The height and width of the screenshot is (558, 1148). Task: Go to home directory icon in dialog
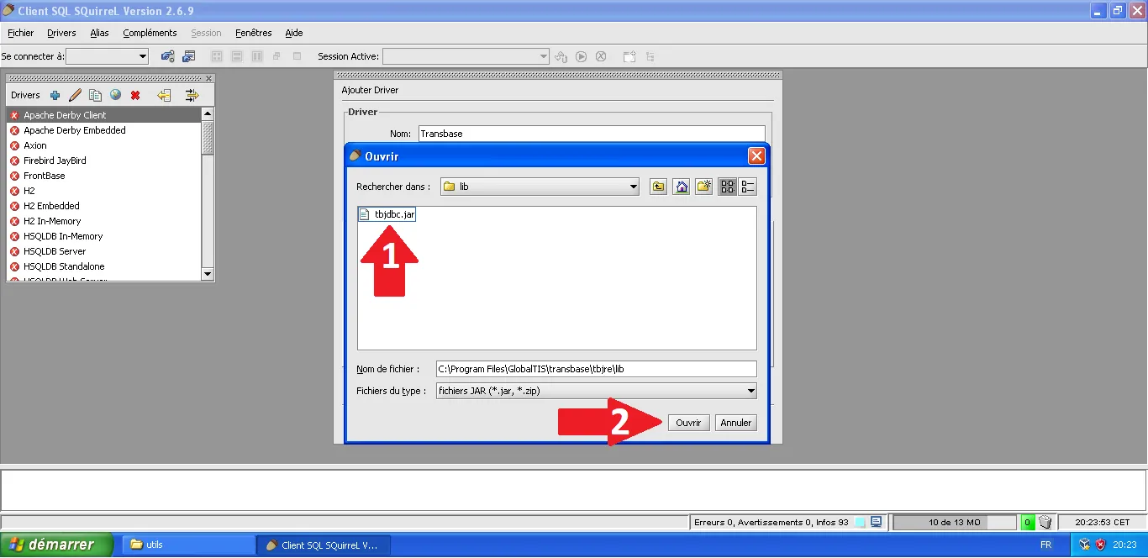tap(682, 187)
